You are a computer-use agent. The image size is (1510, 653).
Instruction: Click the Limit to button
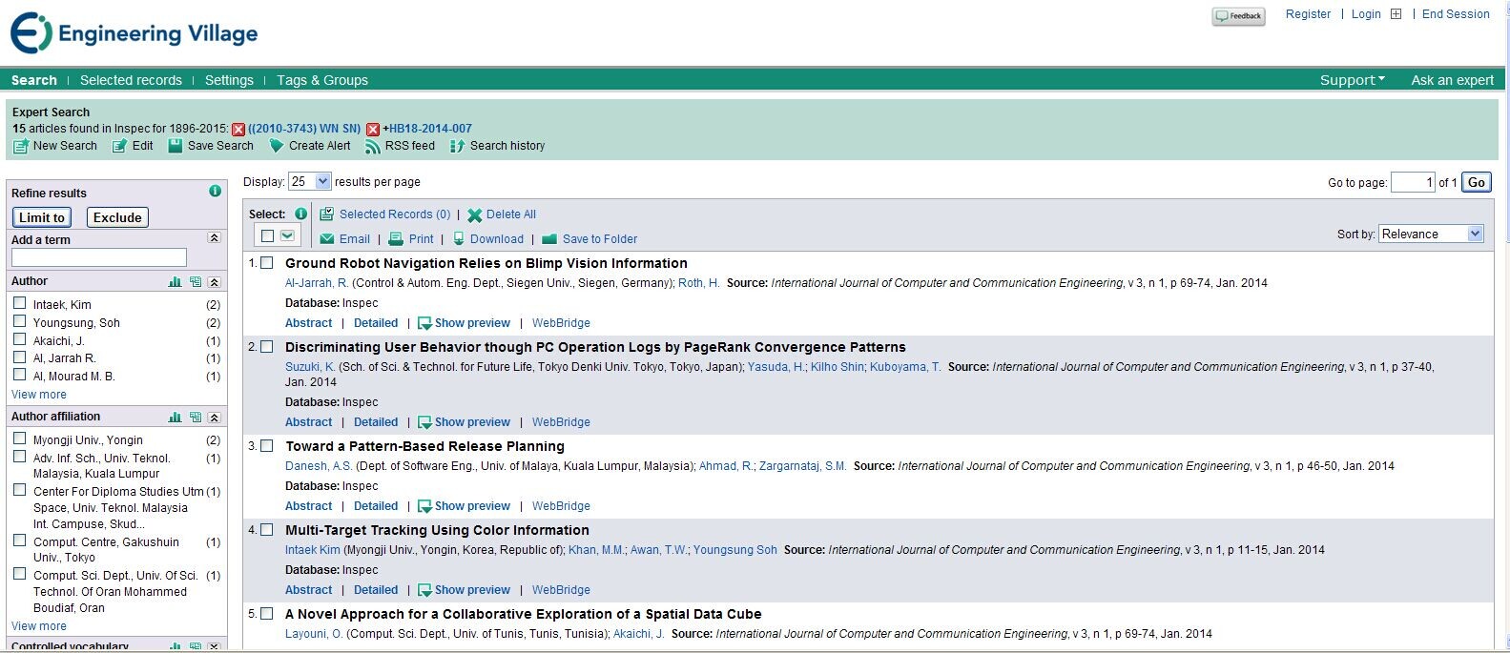42,217
